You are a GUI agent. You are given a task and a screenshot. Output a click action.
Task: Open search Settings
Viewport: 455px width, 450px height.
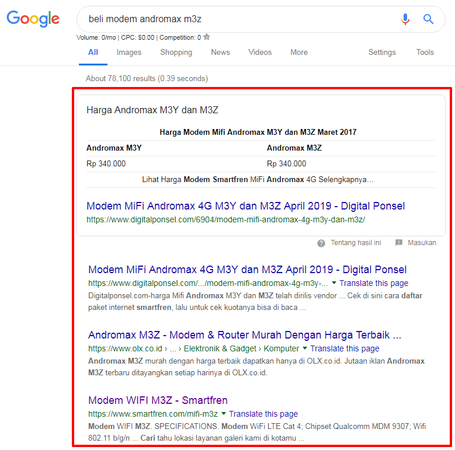382,52
